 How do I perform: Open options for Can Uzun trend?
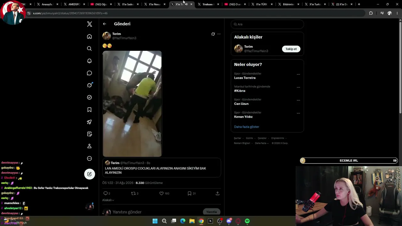coord(298,100)
